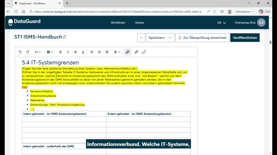The width and height of the screenshot is (277, 155).
Task: Go back with the browser back arrow
Action: click(x=8, y=12)
